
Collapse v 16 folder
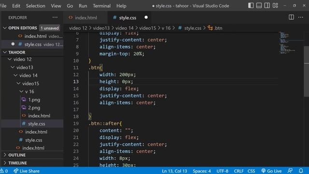(x=21, y=91)
